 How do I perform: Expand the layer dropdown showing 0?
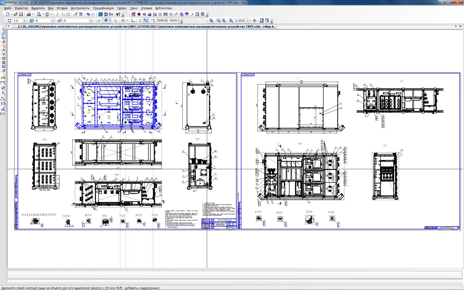pyautogui.click(x=91, y=21)
